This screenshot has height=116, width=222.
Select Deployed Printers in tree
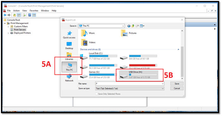[x=22, y=33]
